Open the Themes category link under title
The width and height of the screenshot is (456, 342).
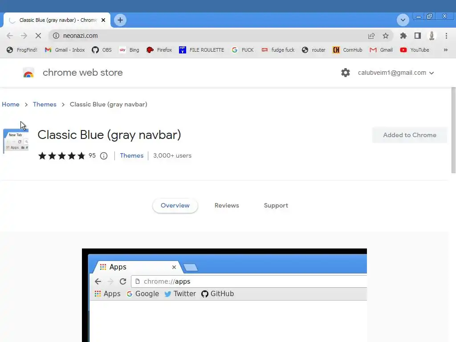click(x=132, y=155)
